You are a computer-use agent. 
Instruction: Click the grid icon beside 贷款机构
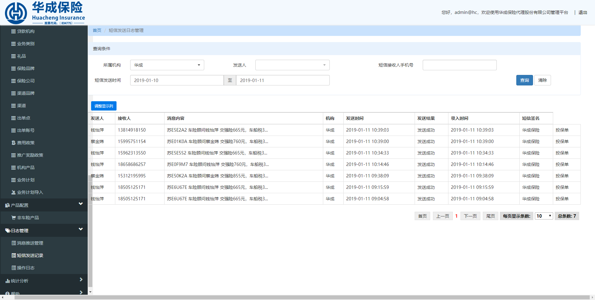(x=13, y=31)
